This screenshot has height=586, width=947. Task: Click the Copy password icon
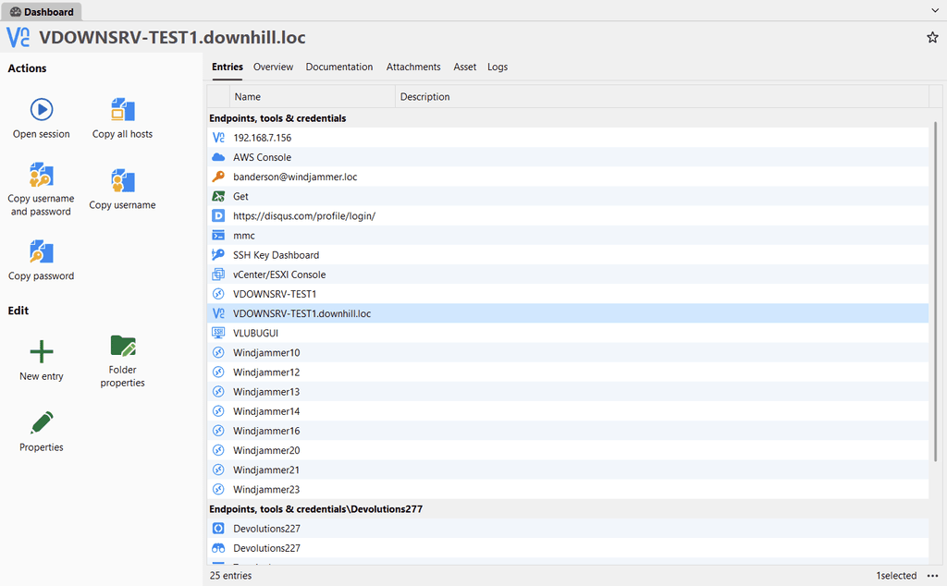(42, 252)
